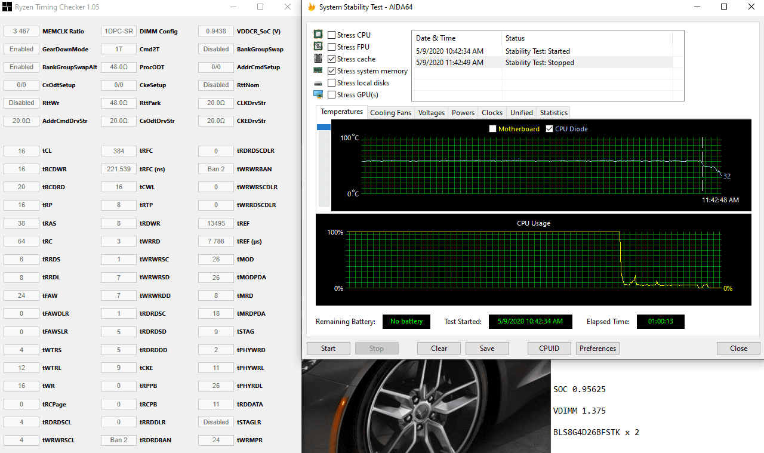Click the FPU icon beside Stress FPU
This screenshot has height=453, width=764.
(318, 47)
